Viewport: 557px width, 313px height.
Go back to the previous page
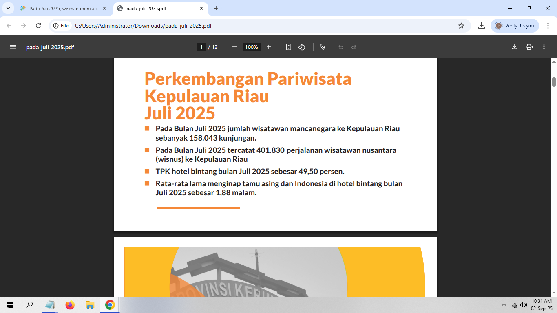tap(9, 26)
